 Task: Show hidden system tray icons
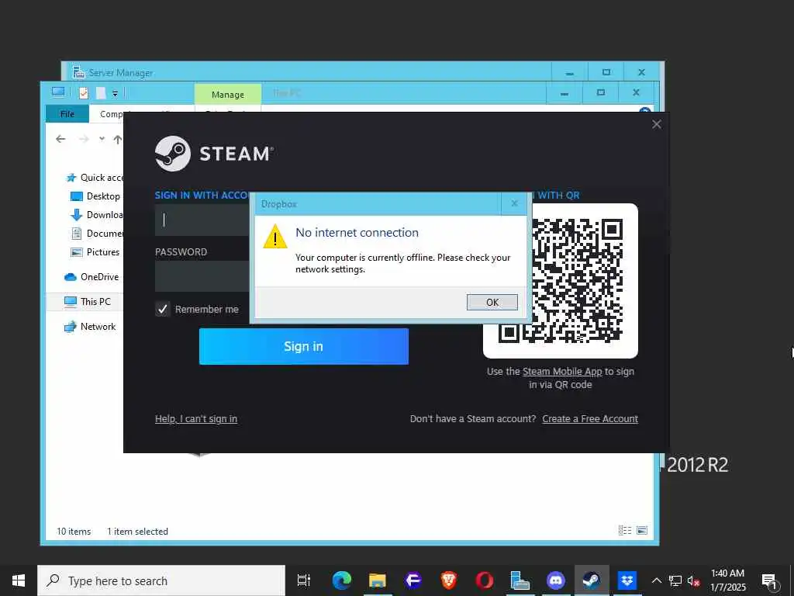[656, 580]
